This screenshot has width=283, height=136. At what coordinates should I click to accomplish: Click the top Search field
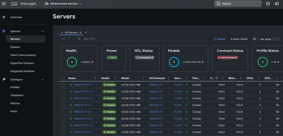pyautogui.click(x=238, y=4)
